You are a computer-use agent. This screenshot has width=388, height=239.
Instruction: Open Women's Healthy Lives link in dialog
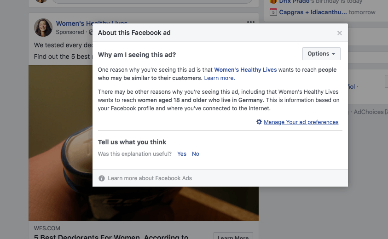coord(245,70)
